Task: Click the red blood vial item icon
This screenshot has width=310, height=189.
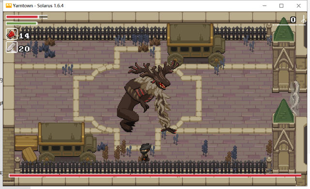Action: click(12, 34)
